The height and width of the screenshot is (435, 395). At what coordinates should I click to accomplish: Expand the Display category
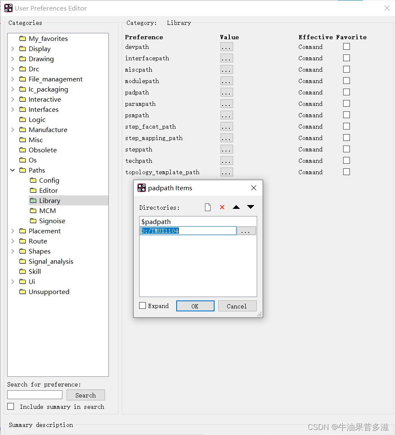13,49
